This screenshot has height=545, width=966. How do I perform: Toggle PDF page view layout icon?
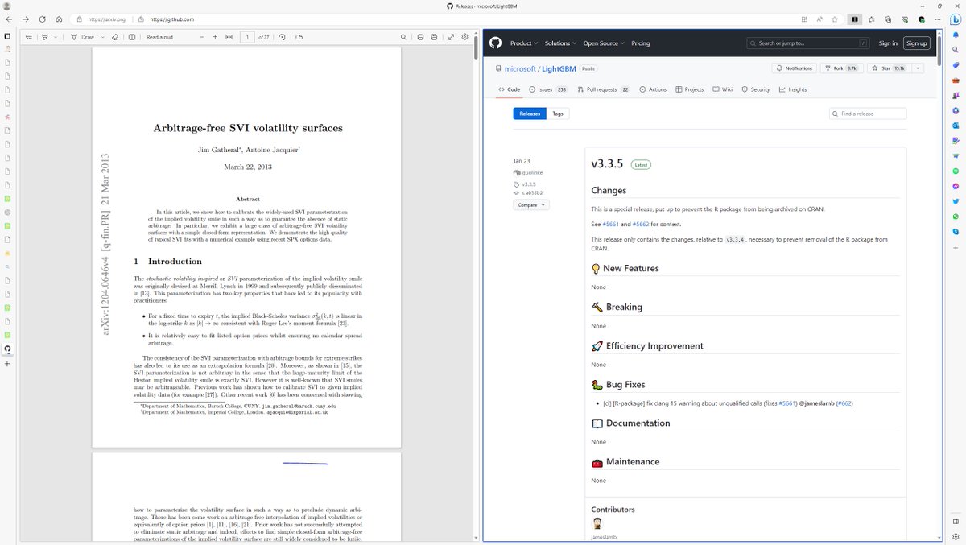[x=299, y=37]
